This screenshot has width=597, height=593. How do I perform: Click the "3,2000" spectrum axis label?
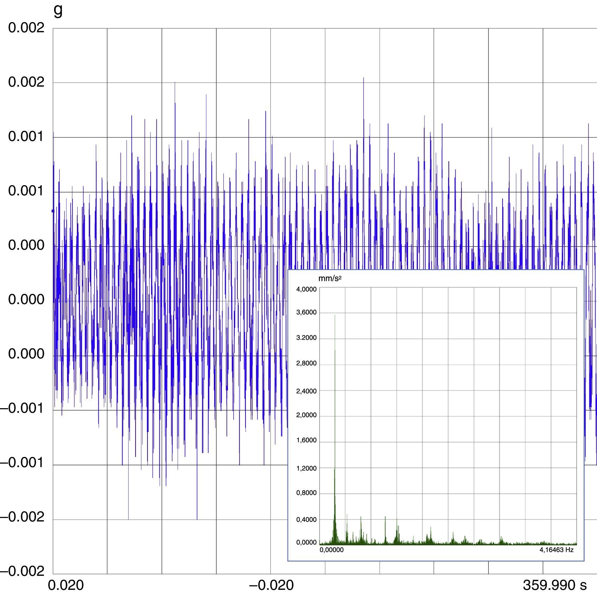pos(306,338)
